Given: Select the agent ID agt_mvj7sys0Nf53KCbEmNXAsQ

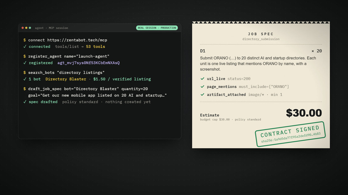Looking at the screenshot, I should pos(89,63).
